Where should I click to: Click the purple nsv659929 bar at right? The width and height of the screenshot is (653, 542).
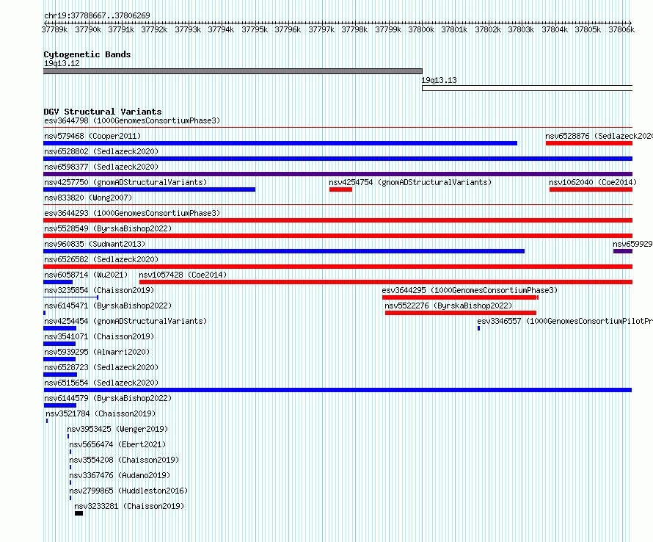coord(623,251)
